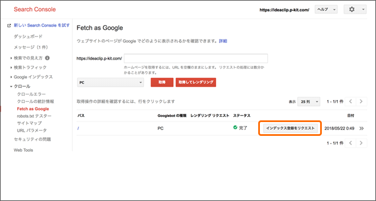Open the 25 行 rows-per-page dropdown
376x201 pixels.
click(x=309, y=102)
